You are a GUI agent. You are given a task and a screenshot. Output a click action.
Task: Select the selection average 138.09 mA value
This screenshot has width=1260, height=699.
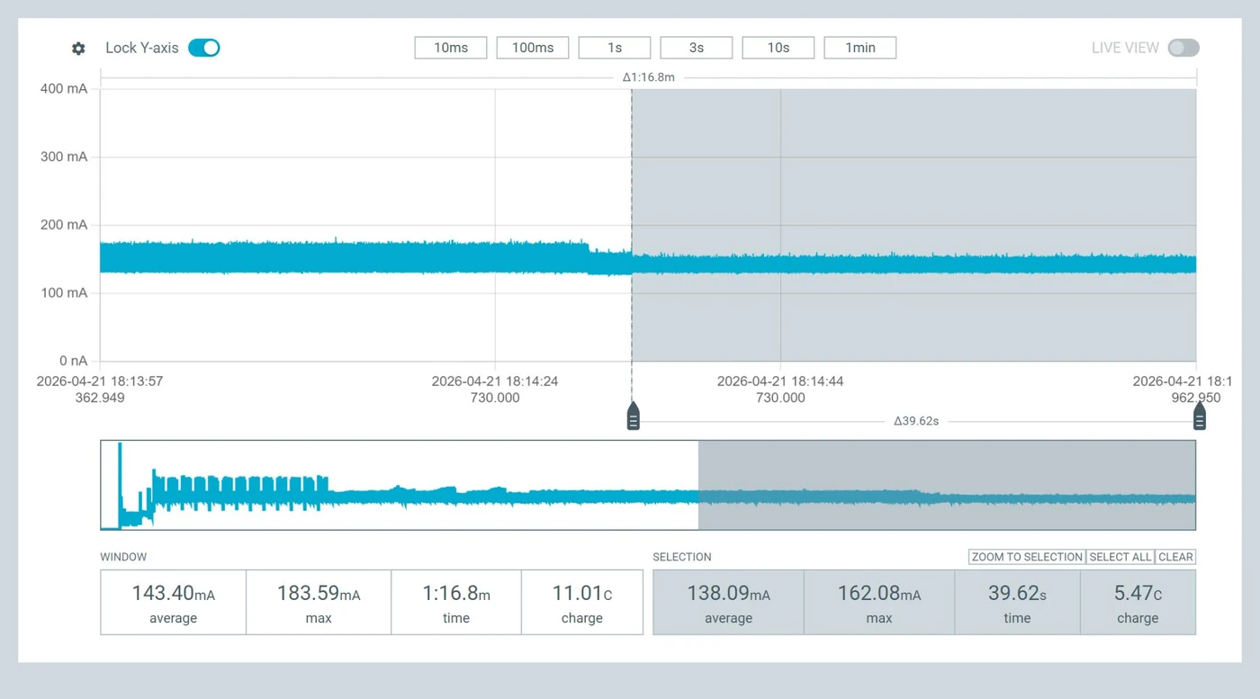(x=728, y=594)
